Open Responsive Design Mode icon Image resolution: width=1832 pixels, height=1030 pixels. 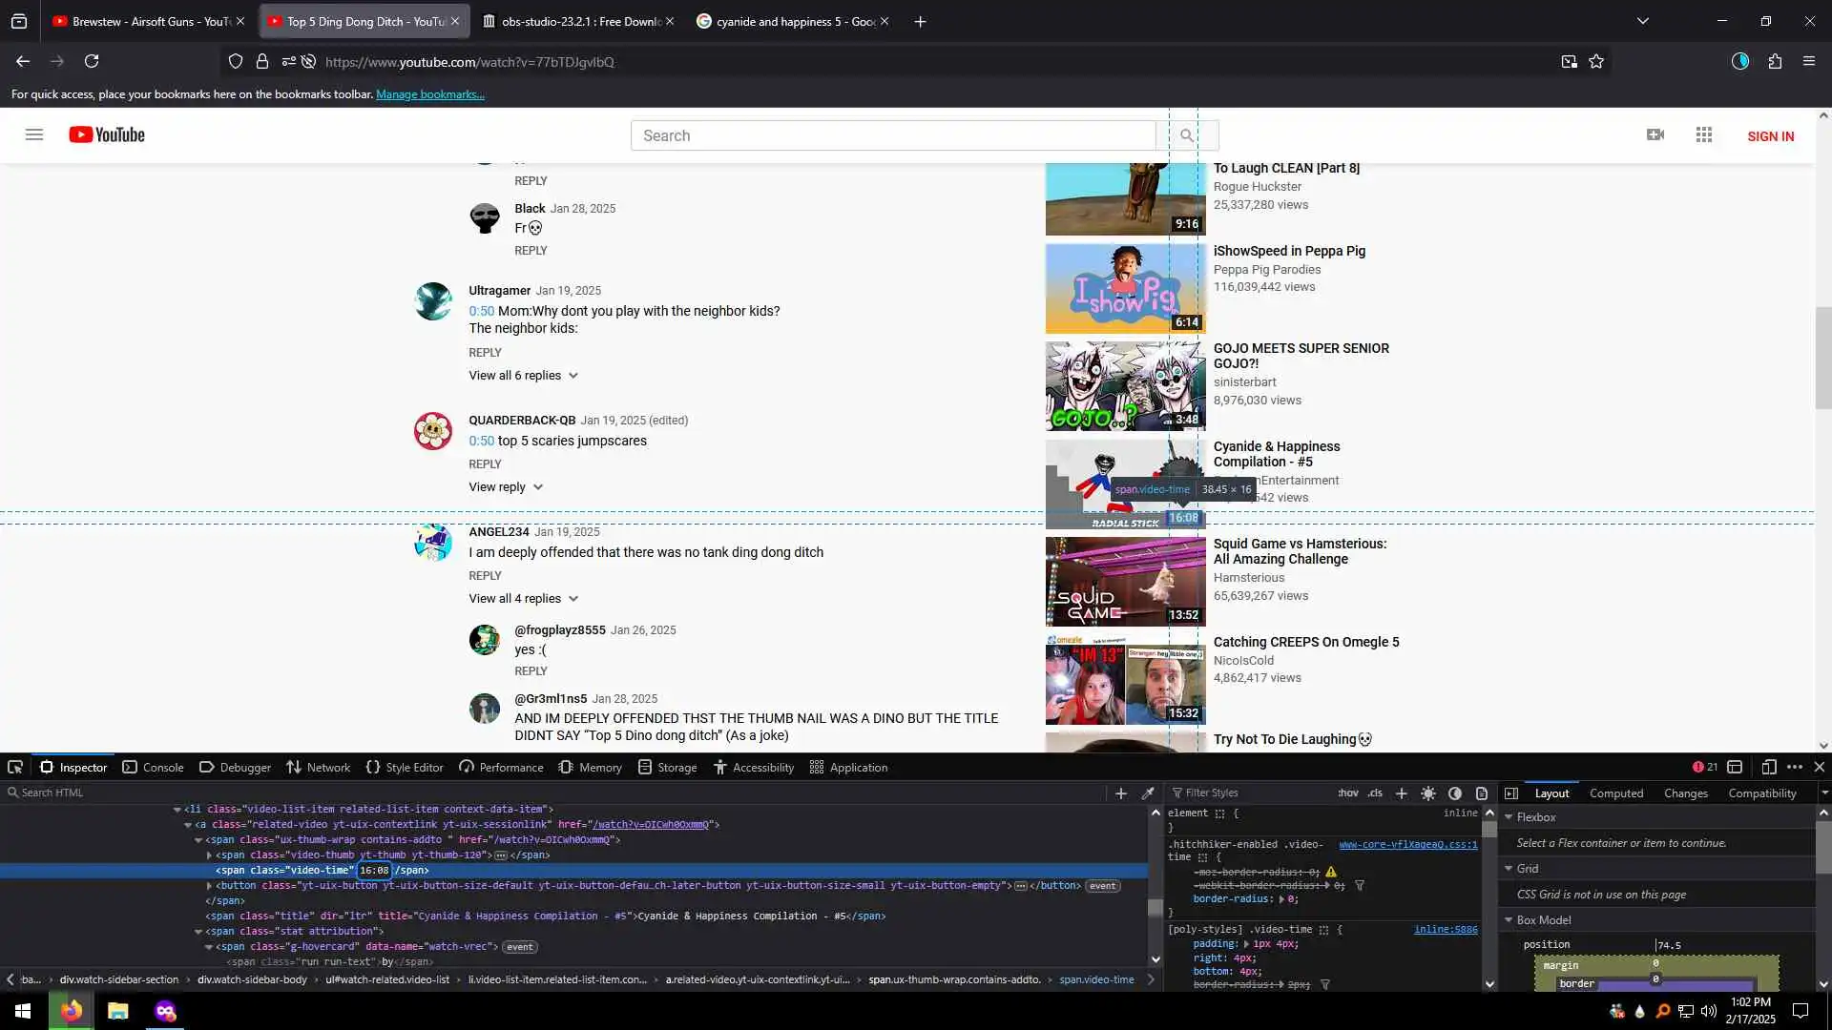(x=1768, y=767)
